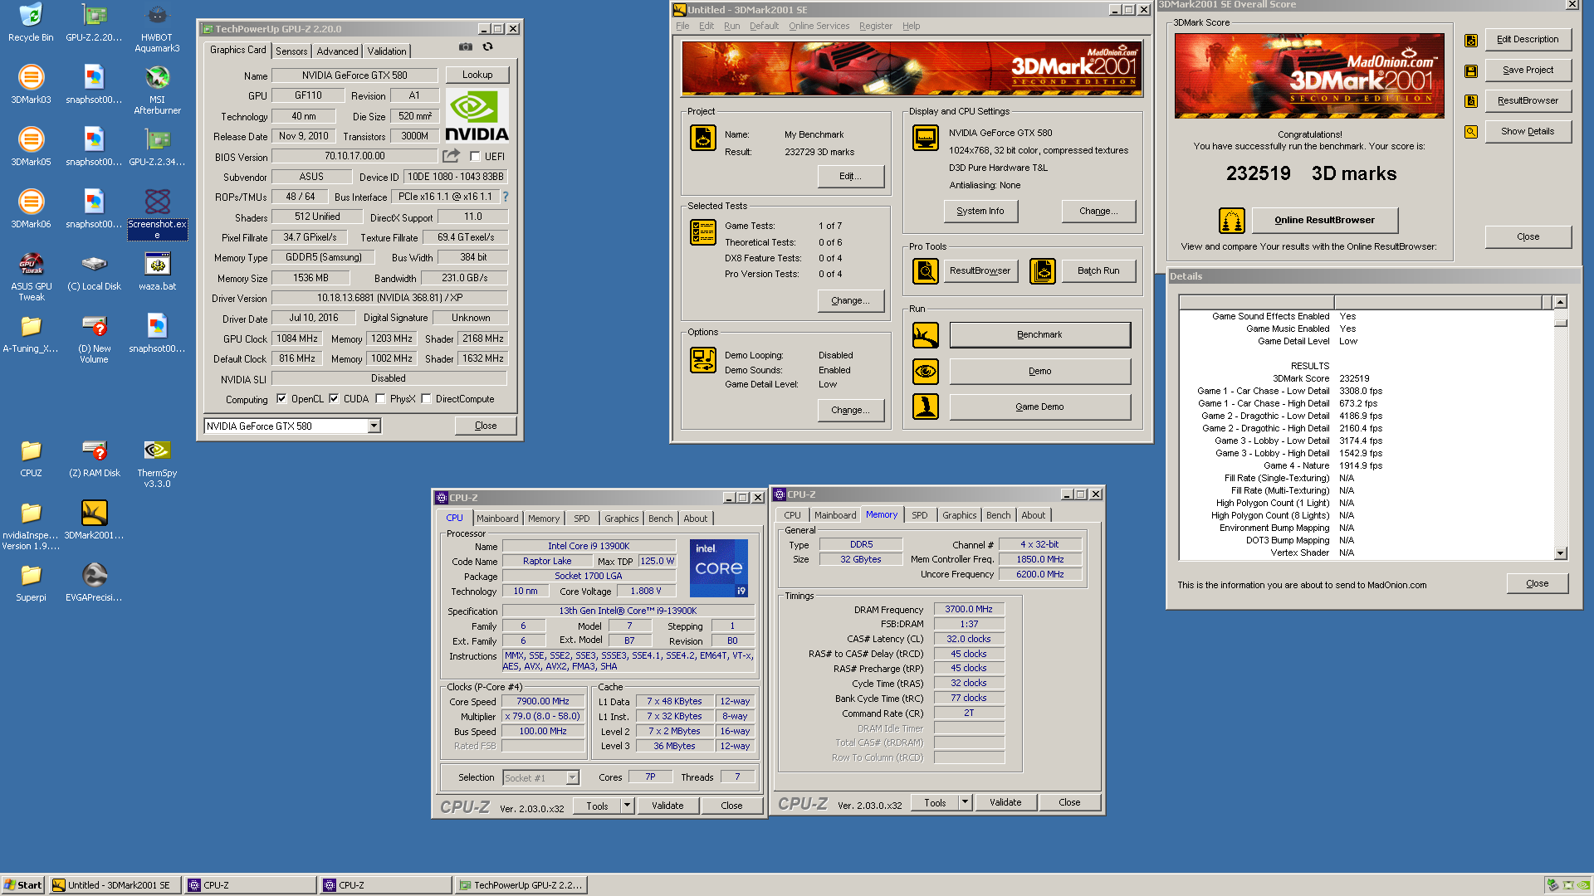Click the ResultBrowser magnifier icon in Pro Tools
The image size is (1594, 896).
pyautogui.click(x=925, y=270)
